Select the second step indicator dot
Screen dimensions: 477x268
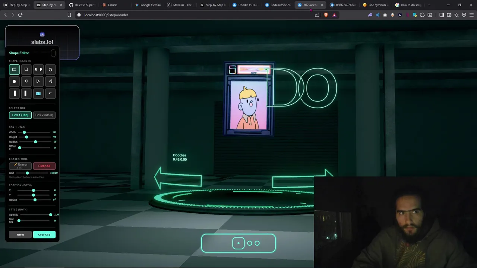point(250,243)
